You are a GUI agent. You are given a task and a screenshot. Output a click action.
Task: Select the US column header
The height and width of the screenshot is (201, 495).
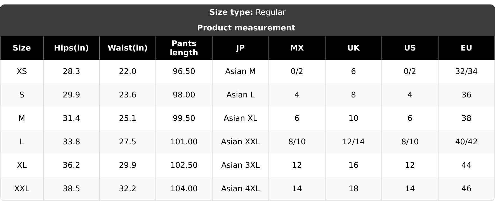(410, 48)
